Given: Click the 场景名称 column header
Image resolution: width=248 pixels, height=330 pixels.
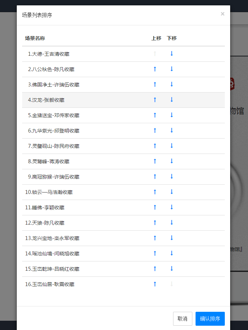Looking at the screenshot, I should point(35,38).
